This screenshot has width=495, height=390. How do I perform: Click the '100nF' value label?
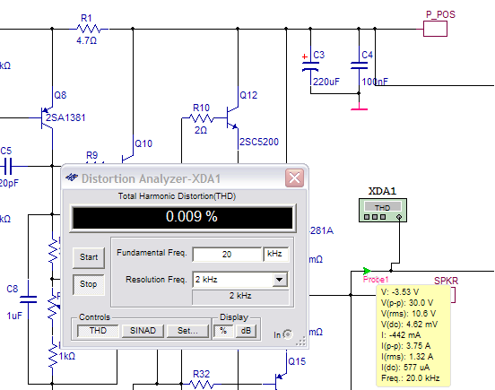375,82
